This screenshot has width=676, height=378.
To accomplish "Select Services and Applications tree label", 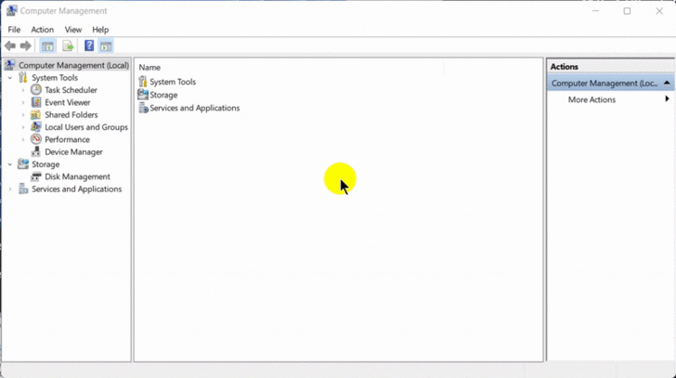I will [77, 189].
